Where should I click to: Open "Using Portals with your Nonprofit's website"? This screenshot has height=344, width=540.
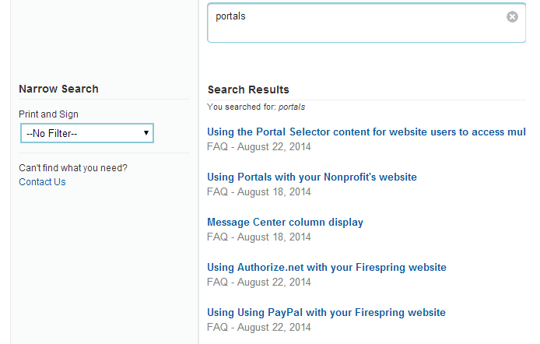pos(312,177)
